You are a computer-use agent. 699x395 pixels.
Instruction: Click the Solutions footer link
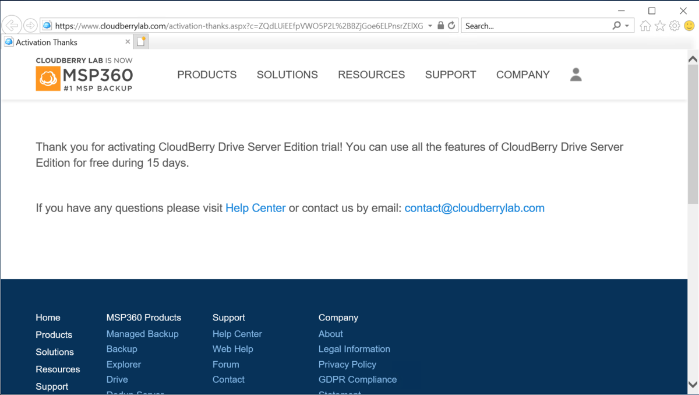point(55,352)
